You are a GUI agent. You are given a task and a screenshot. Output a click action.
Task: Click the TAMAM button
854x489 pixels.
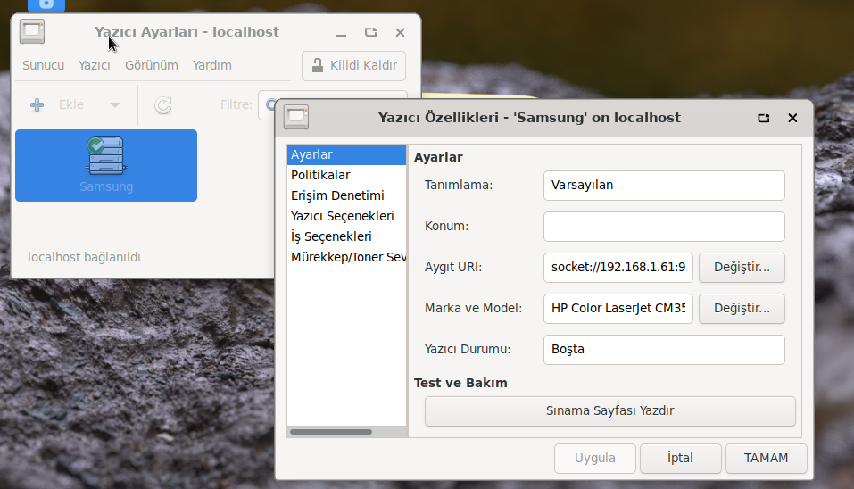[766, 459]
